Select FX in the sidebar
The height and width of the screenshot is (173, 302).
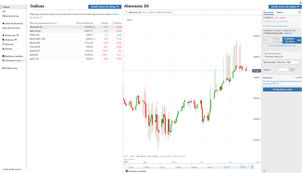point(4,12)
